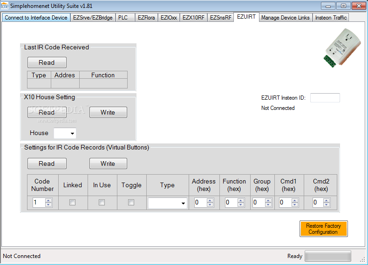
Task: Increment the Cmd2 (hex) value
Action: coord(327,200)
